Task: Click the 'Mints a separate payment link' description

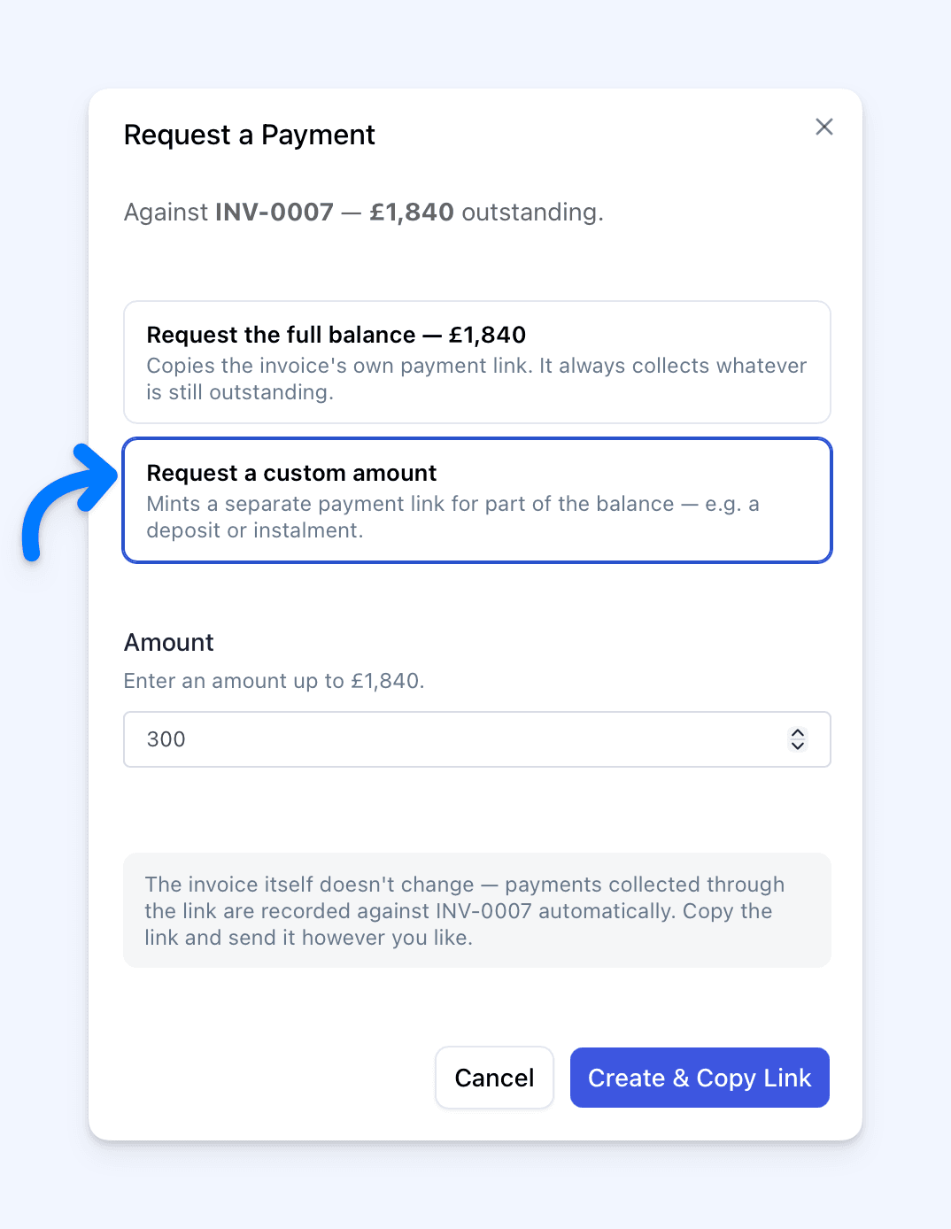Action: pyautogui.click(x=453, y=517)
